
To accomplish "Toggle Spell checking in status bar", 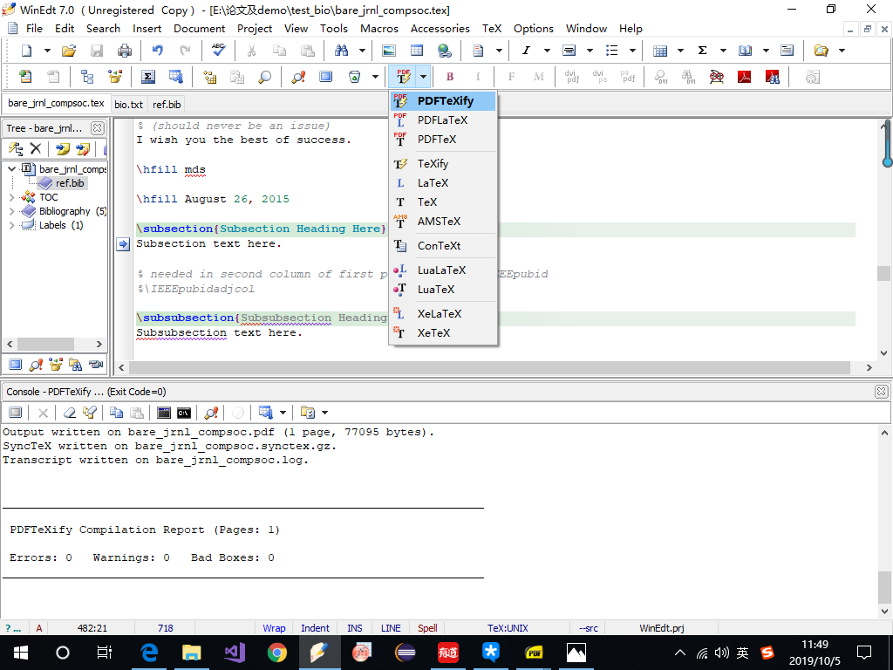I will click(x=427, y=628).
